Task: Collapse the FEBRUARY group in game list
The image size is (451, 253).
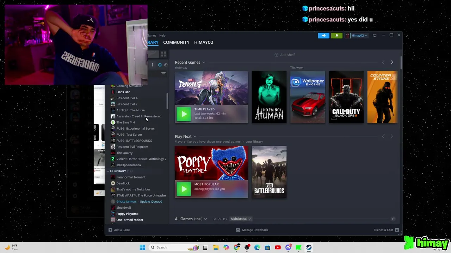Action: [108, 171]
